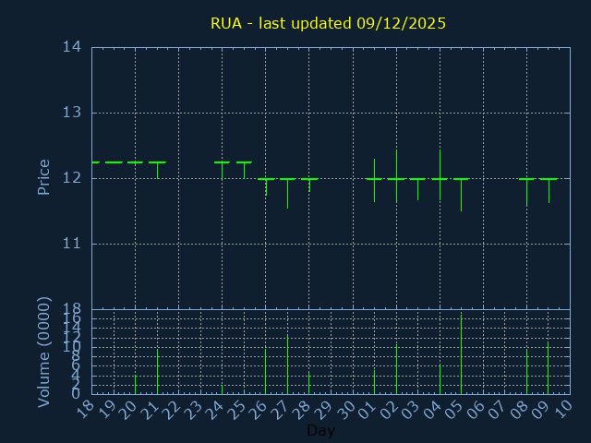Click the green volume bar at day 21
The height and width of the screenshot is (443, 591).
click(x=157, y=371)
